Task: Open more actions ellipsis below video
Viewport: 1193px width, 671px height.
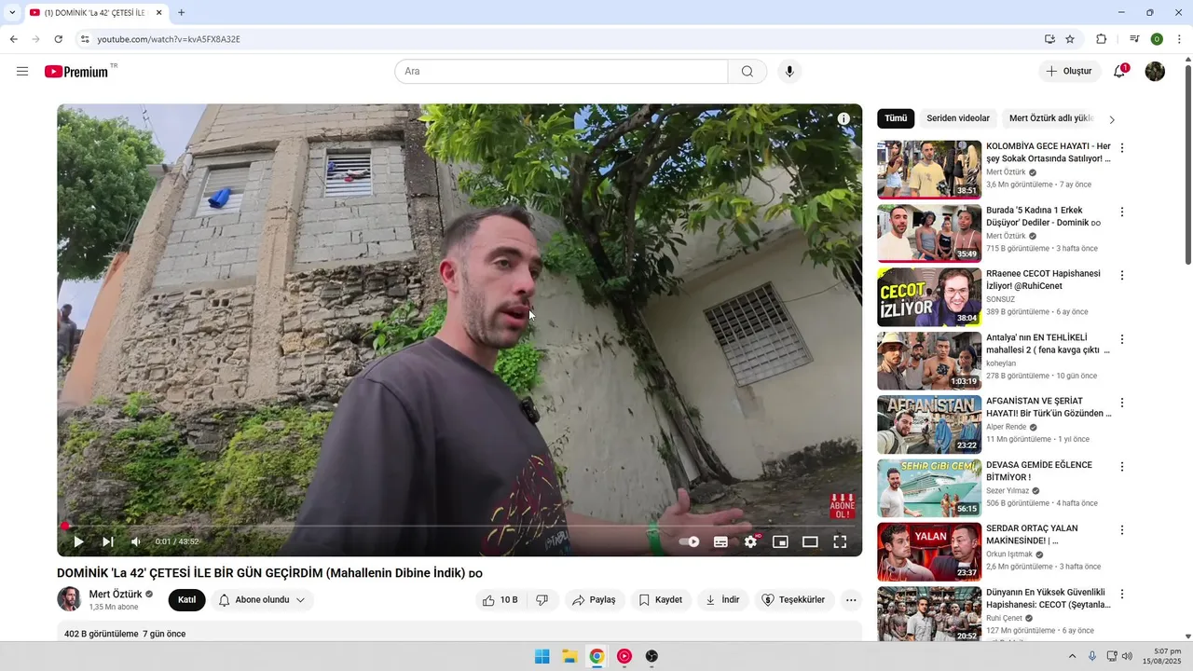Action: tap(851, 600)
